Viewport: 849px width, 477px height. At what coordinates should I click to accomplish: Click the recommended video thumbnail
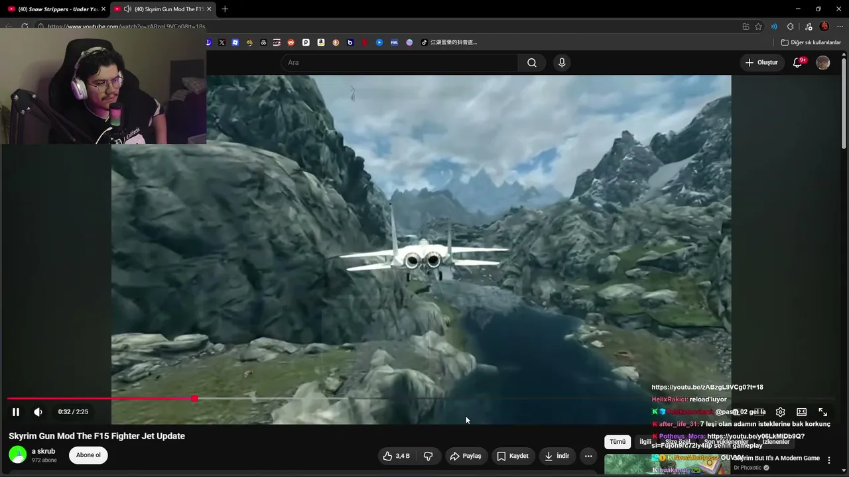[x=667, y=464]
